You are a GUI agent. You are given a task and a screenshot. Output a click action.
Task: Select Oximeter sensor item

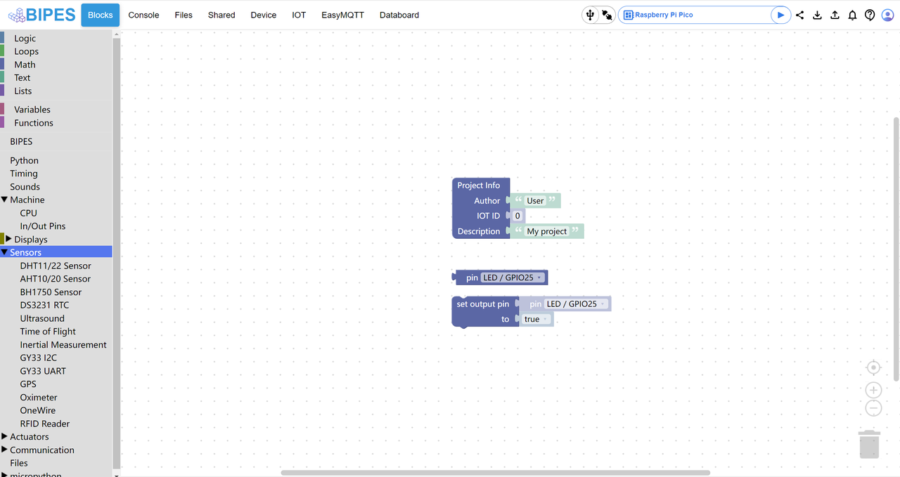point(56,398)
